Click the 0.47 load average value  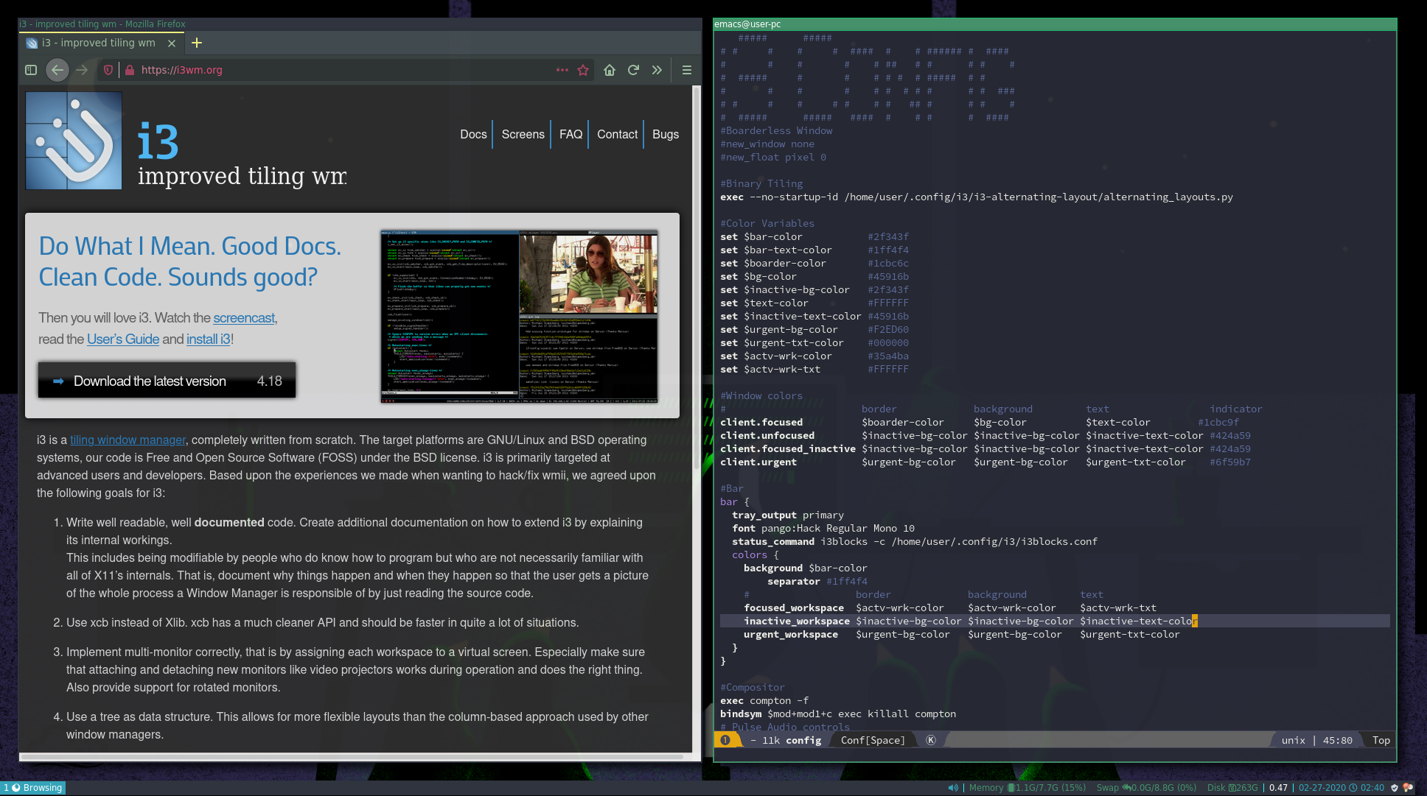(1278, 787)
